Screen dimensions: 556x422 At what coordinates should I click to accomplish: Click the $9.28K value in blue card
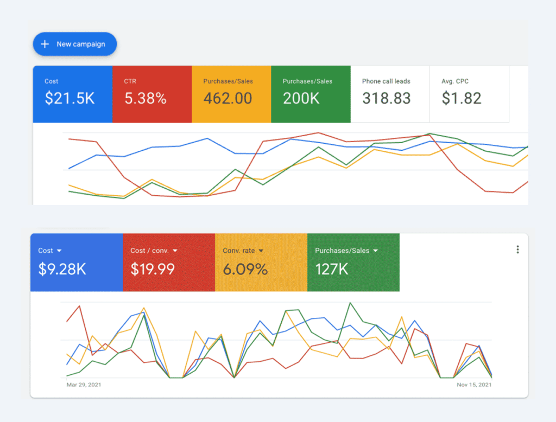pyautogui.click(x=62, y=269)
